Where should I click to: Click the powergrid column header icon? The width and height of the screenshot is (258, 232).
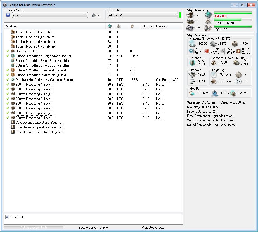[x=119, y=26]
